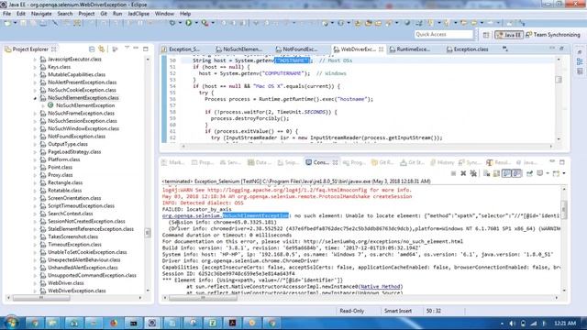Toggle Link with Editor in Project Explorer
Viewport: 587px width, 330px height.
pos(102,49)
